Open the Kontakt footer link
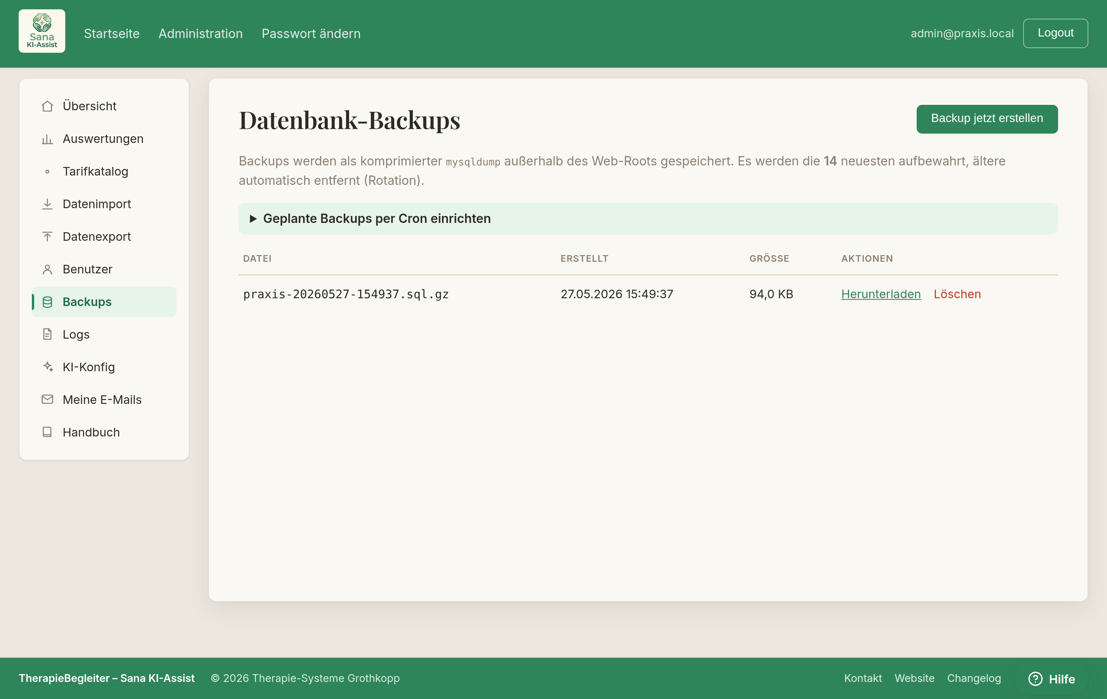1107x699 pixels. 863,678
